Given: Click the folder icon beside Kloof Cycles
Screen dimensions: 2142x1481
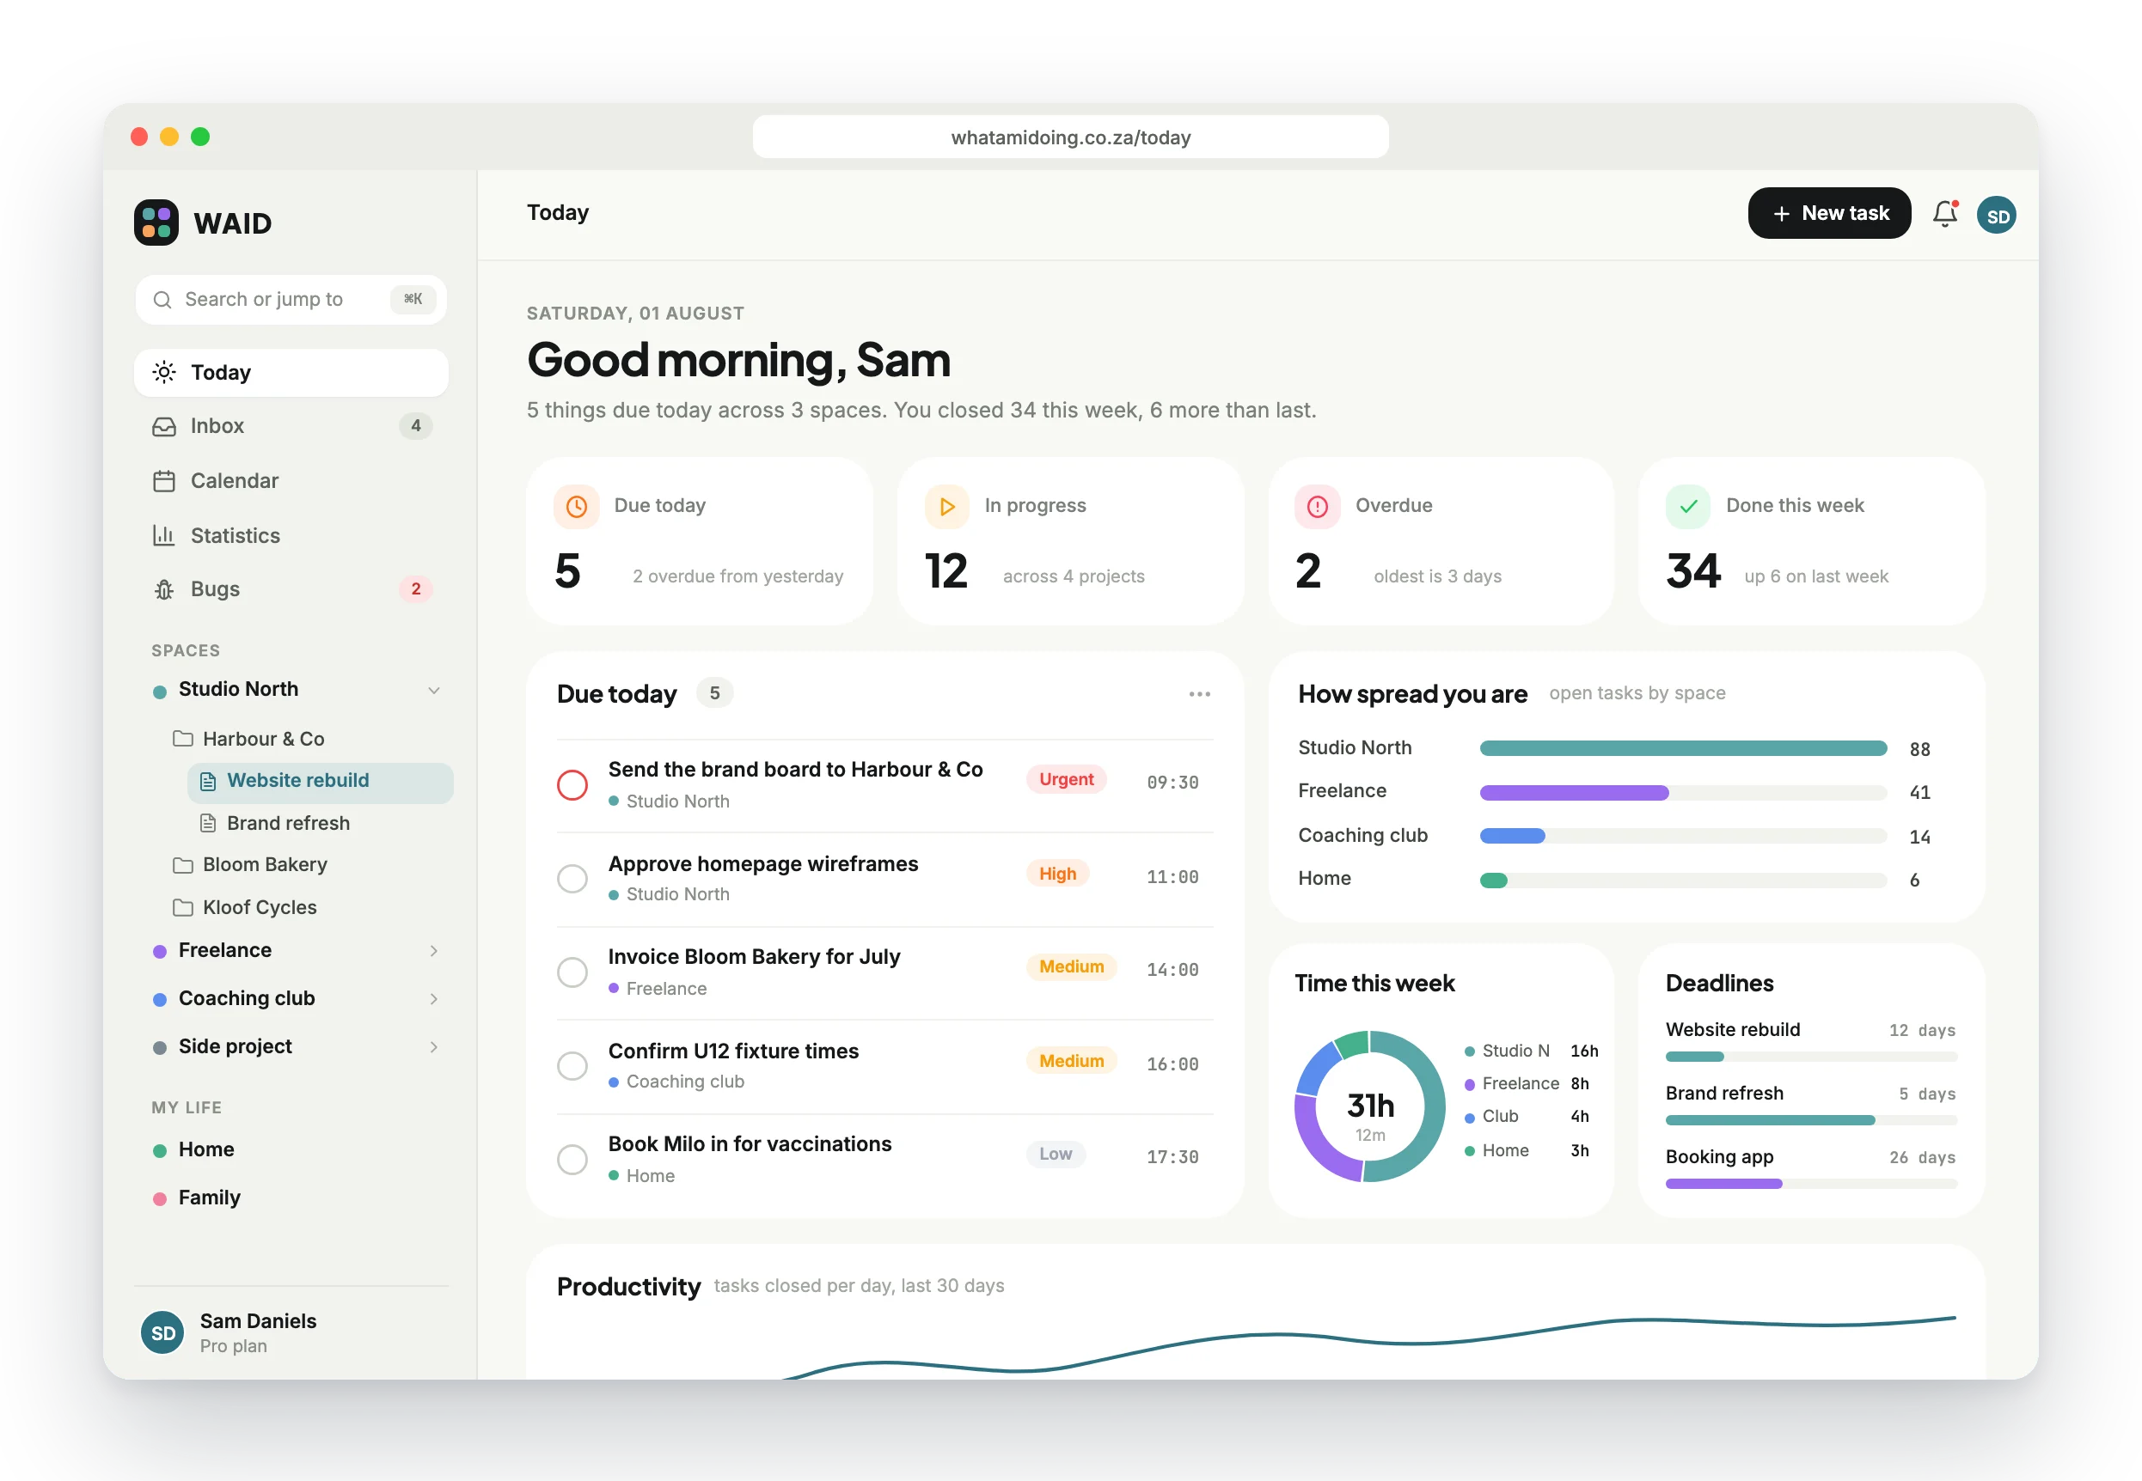Looking at the screenshot, I should [183, 909].
